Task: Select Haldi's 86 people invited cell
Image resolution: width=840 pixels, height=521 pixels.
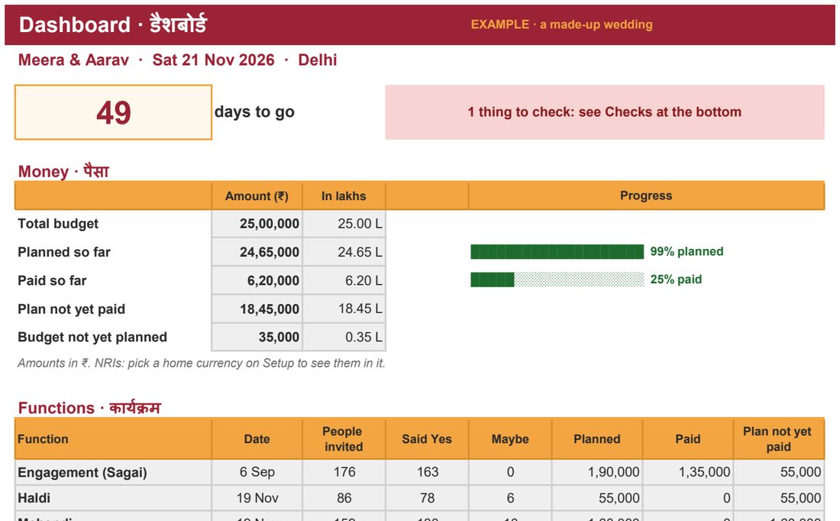Action: [x=344, y=498]
